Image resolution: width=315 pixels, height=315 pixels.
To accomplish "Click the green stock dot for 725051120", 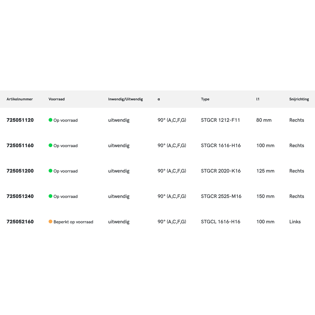I will [x=50, y=120].
